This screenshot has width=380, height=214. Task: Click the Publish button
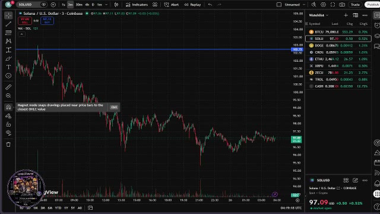(x=372, y=5)
